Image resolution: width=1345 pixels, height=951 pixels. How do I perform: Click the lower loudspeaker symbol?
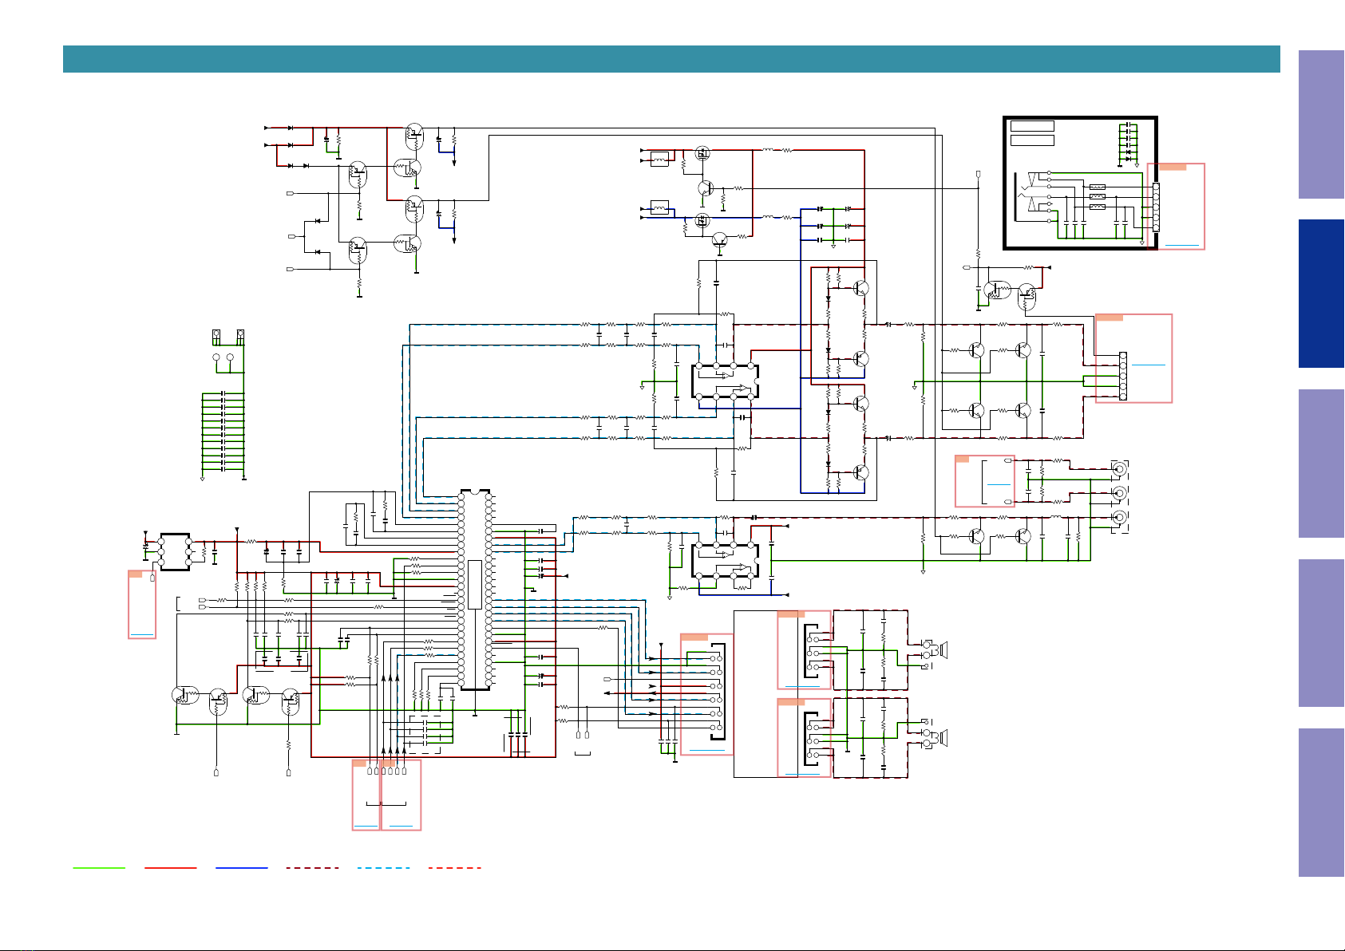pyautogui.click(x=942, y=738)
